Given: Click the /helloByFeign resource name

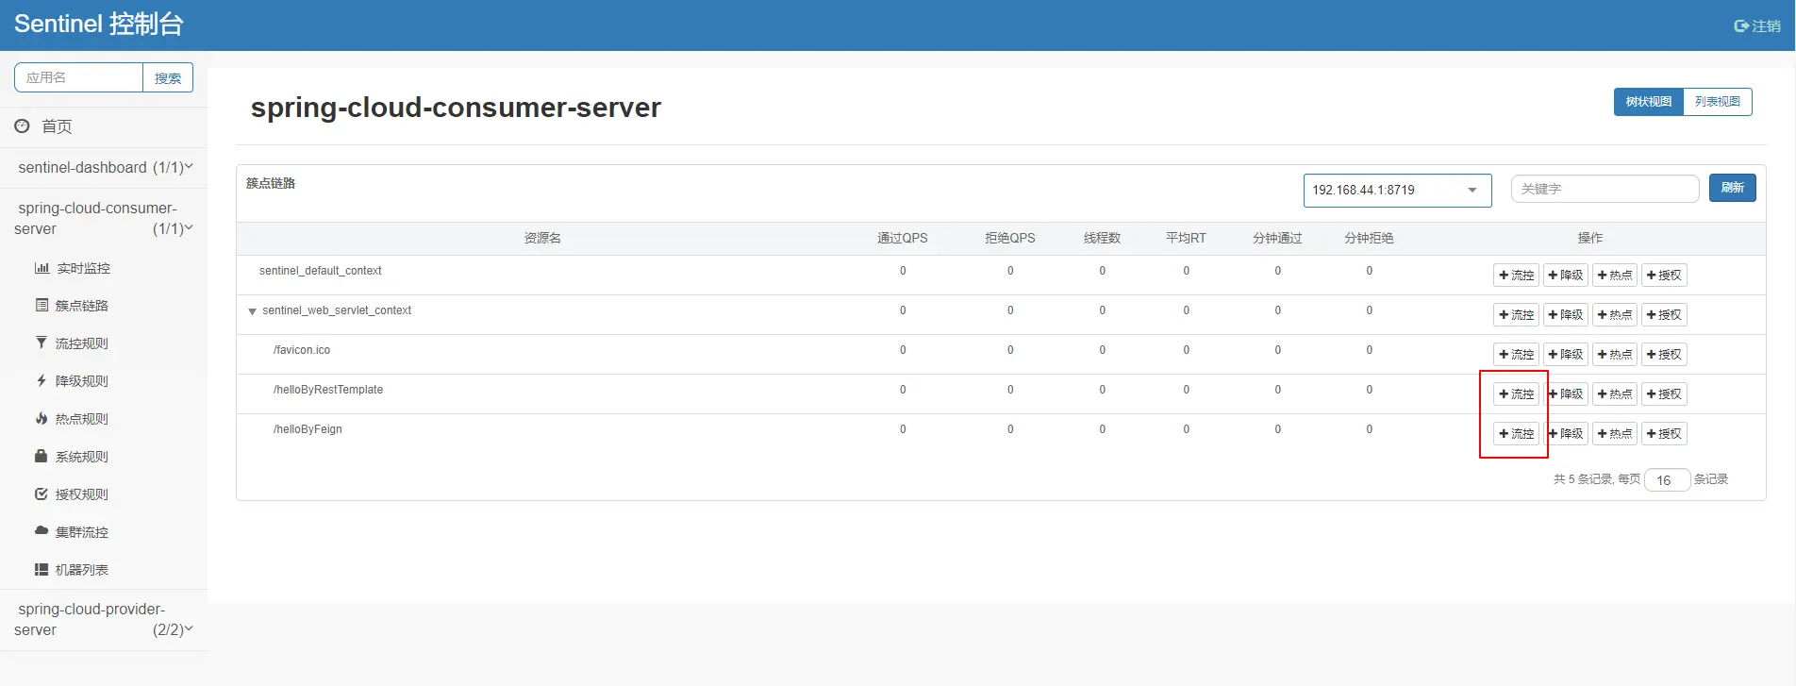Looking at the screenshot, I should pyautogui.click(x=308, y=429).
